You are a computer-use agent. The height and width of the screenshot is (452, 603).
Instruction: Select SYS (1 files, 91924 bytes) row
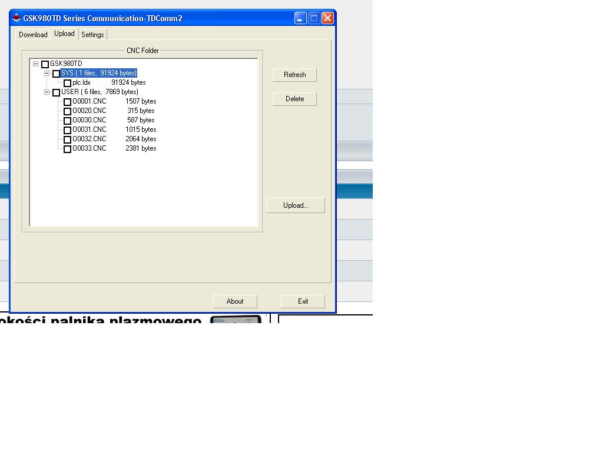point(99,73)
